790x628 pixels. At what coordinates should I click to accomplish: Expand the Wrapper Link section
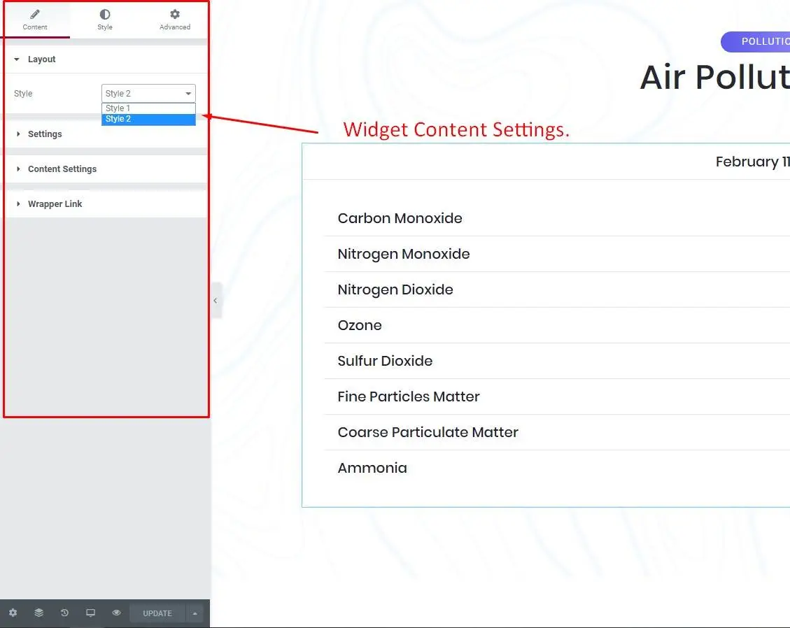(x=106, y=204)
